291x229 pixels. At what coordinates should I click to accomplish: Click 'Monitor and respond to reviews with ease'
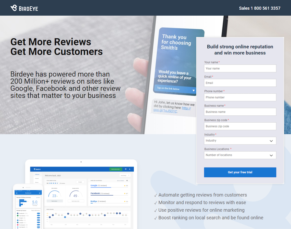click(x=202, y=203)
